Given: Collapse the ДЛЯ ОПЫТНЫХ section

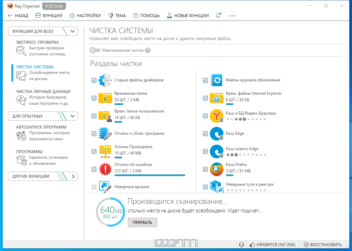Looking at the screenshot, I should point(72,116).
